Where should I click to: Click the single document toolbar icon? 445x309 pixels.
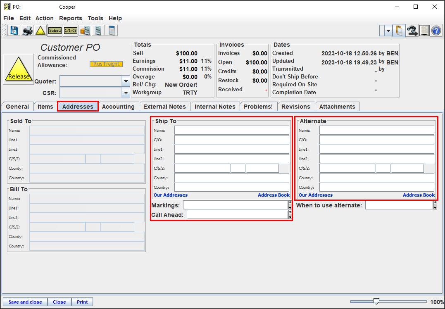click(98, 30)
